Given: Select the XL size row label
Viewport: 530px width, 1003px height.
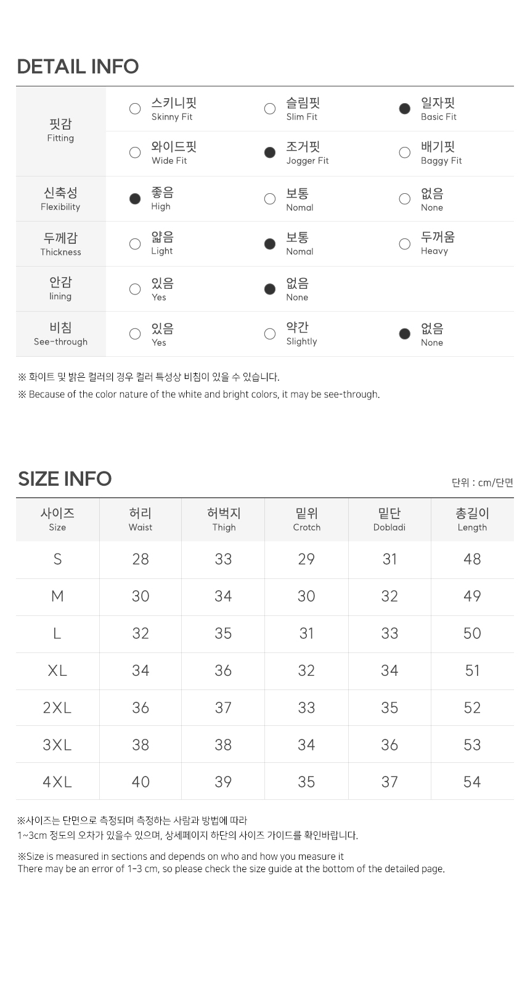Looking at the screenshot, I should point(57,670).
